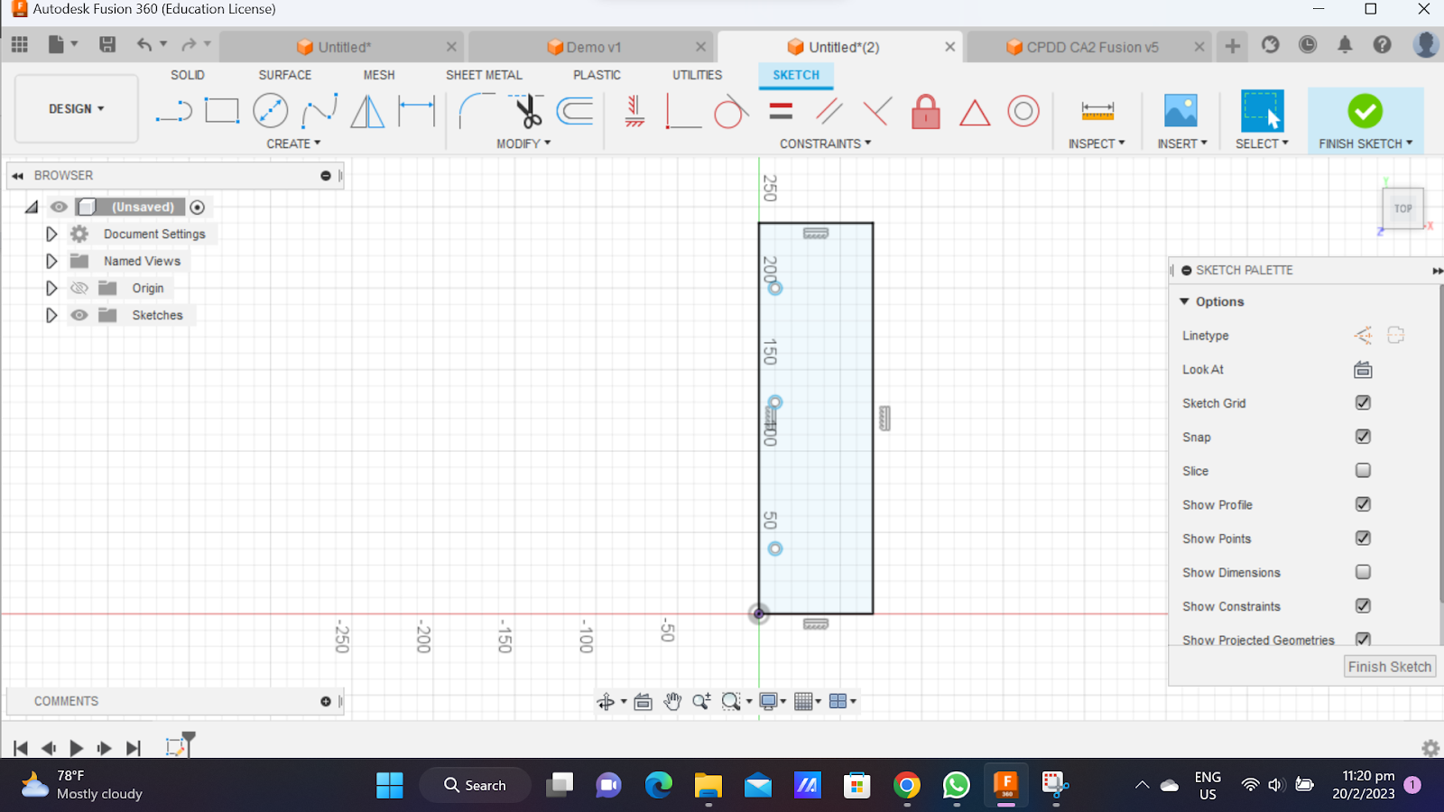
Task: Toggle the Snap checkbox
Action: 1363,437
